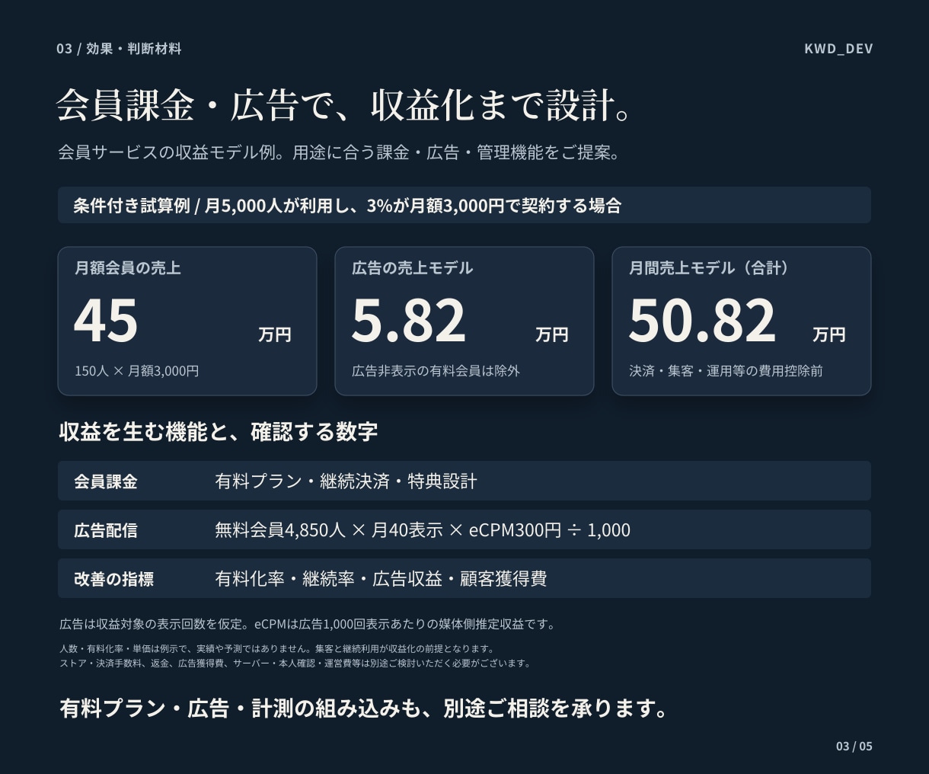Image resolution: width=929 pixels, height=774 pixels.
Task: Click the '5.82' ad revenue figure
Action: [x=409, y=320]
